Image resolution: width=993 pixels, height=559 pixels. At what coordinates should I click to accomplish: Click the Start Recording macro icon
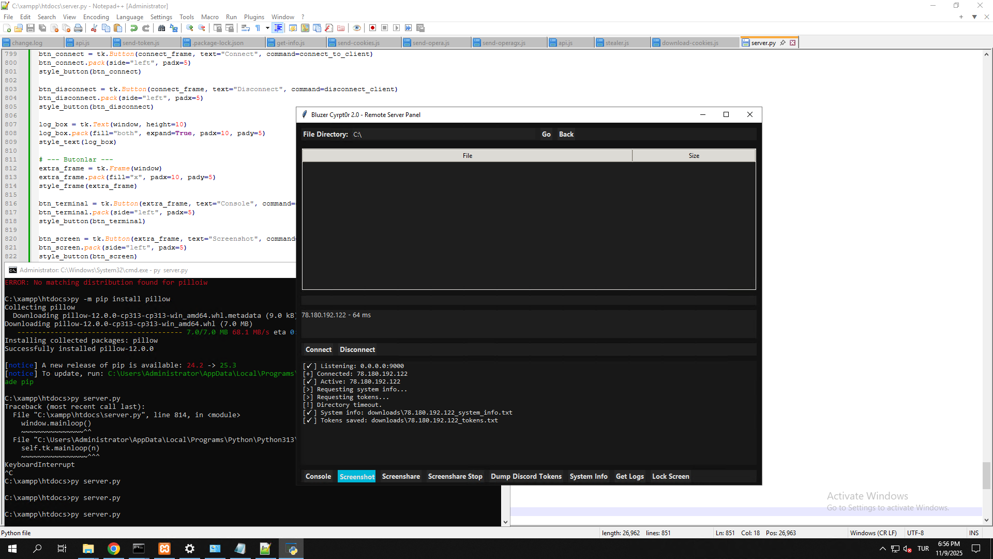(x=372, y=28)
